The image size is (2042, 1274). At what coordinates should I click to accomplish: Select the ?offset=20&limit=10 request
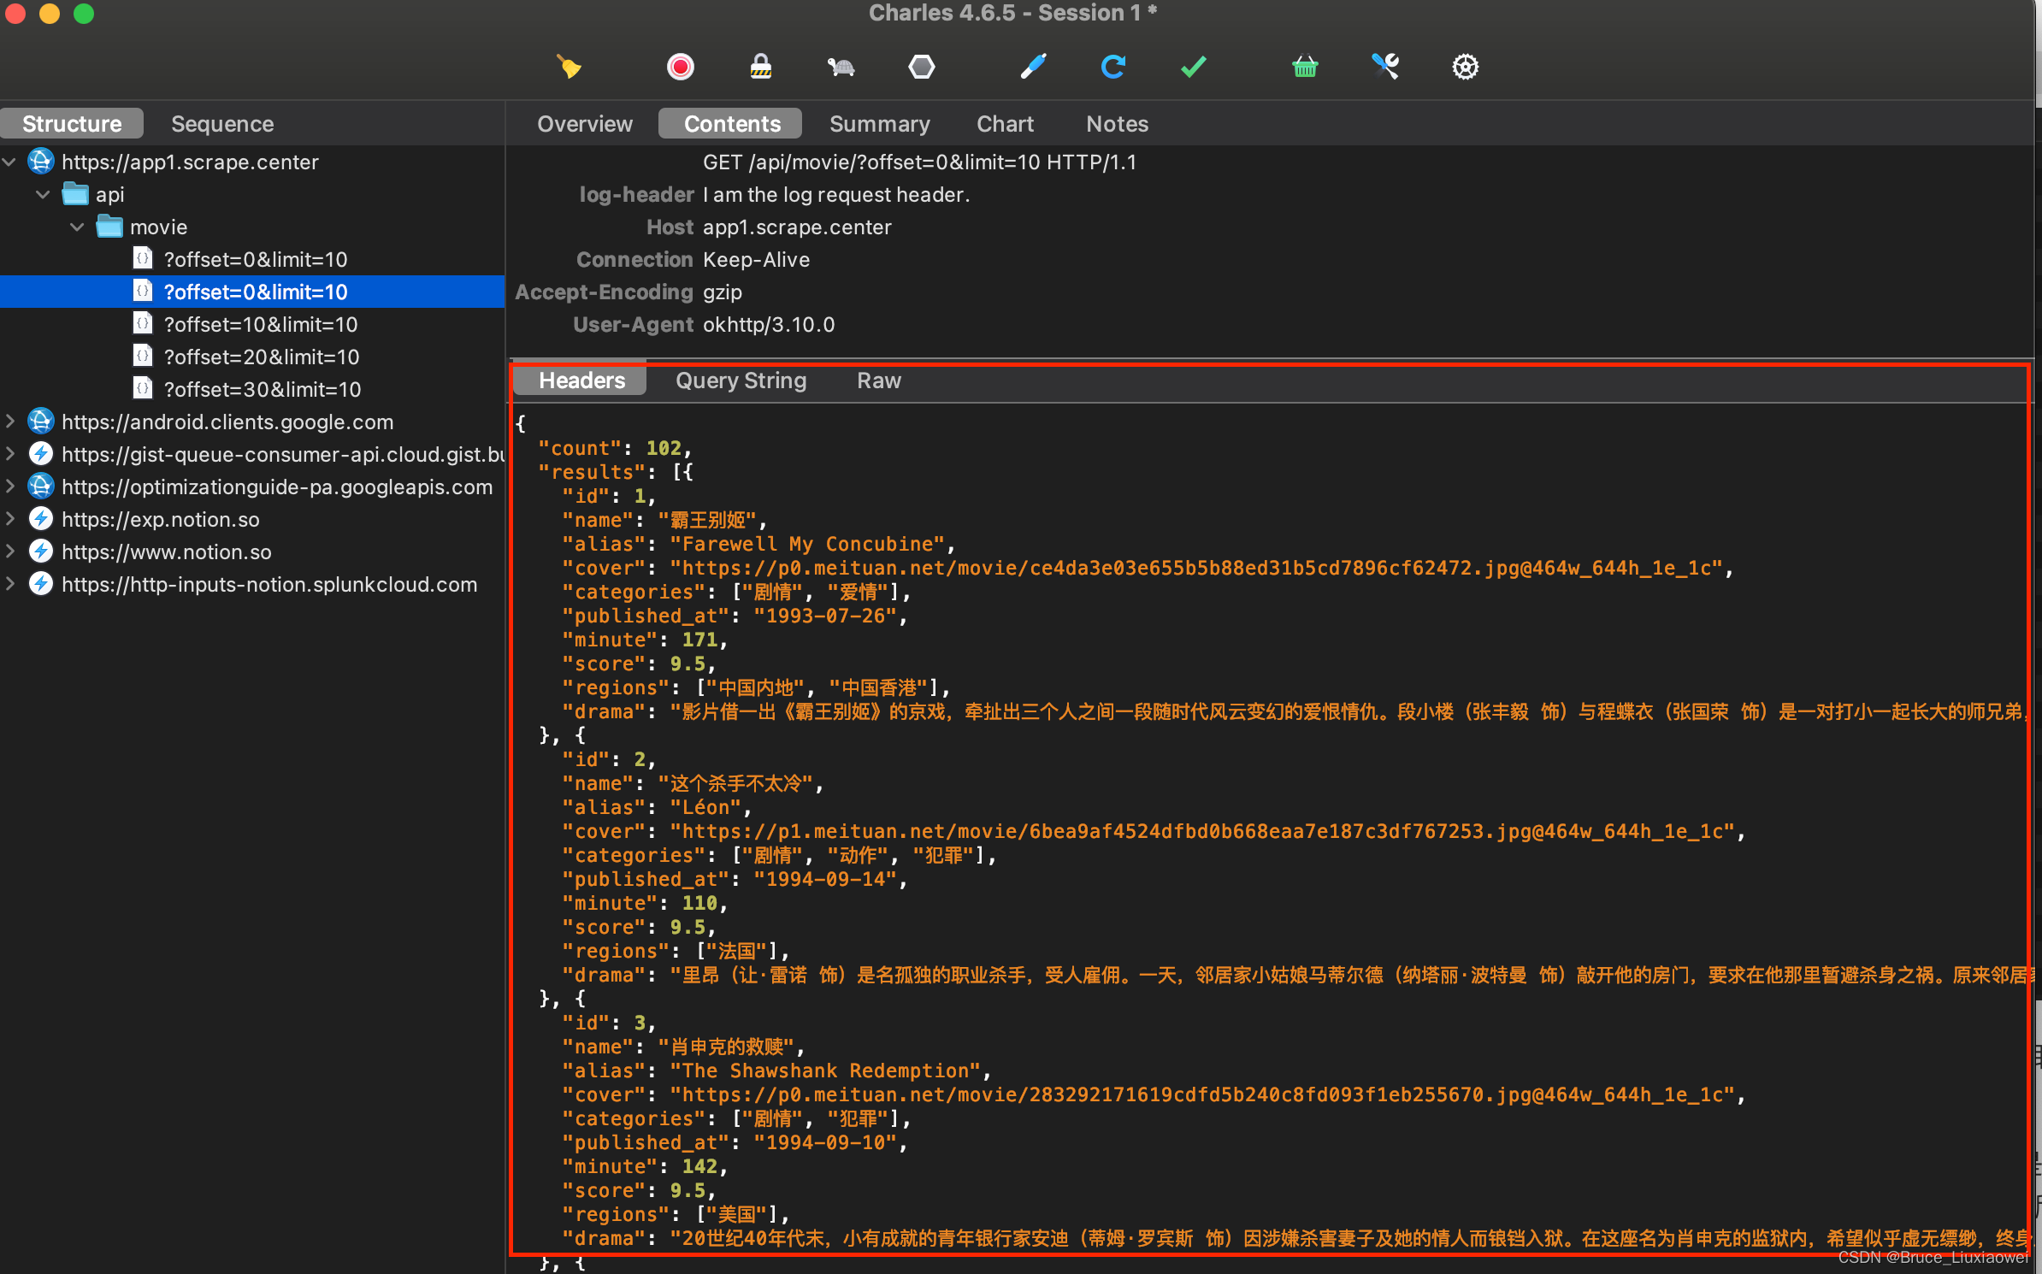[x=261, y=357]
